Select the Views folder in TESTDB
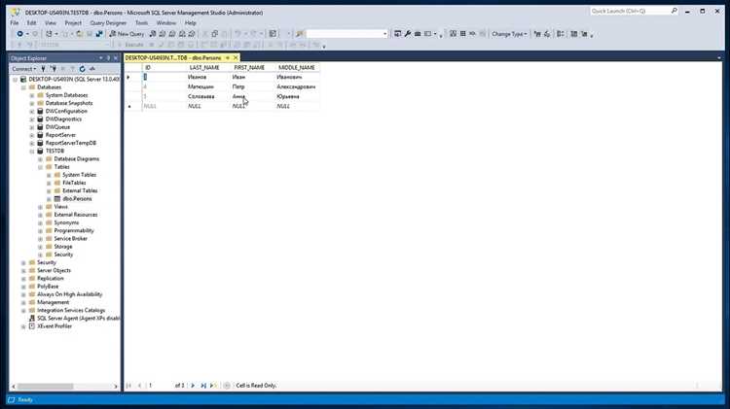The height and width of the screenshot is (409, 730). click(60, 207)
